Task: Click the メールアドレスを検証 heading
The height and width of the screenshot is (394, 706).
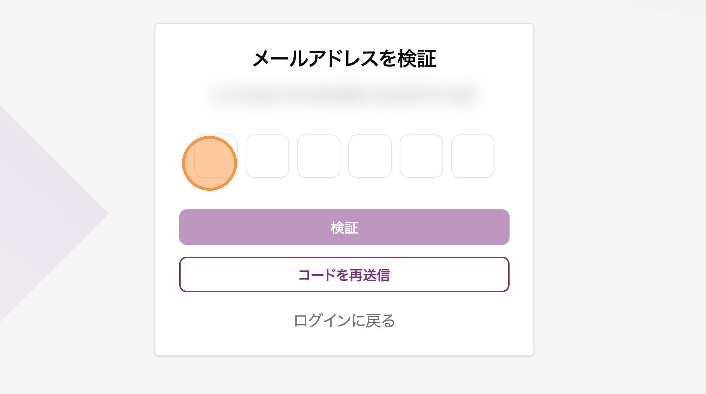Action: pos(344,59)
